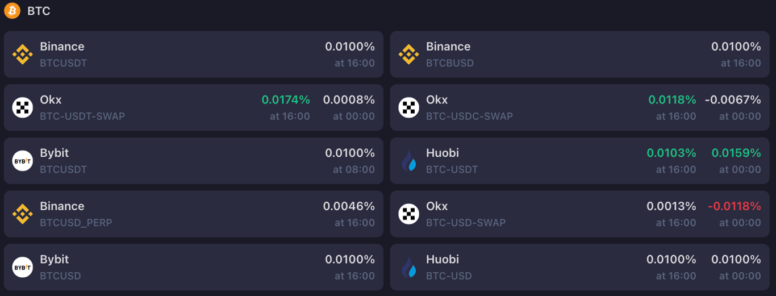
Task: Click the Huobi flame logo on BTC-USDT card
Action: pyautogui.click(x=409, y=161)
